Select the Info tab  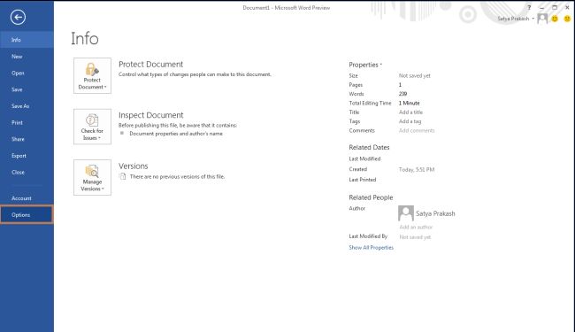coord(27,40)
